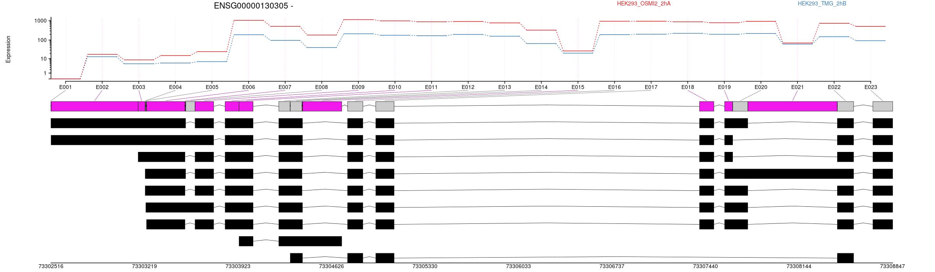Click exon label E003
935x272 pixels.
click(x=139, y=87)
